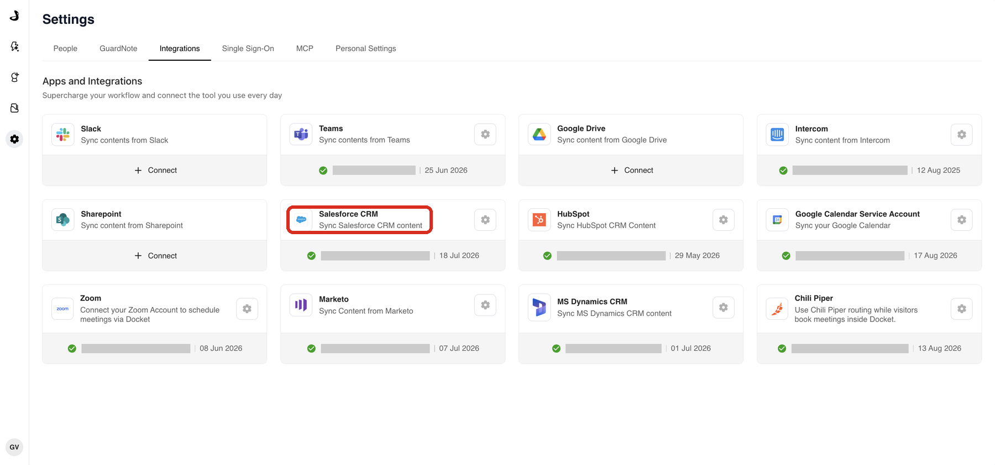Click the Salesforce CRM cloud icon
The image size is (995, 465).
[301, 220]
